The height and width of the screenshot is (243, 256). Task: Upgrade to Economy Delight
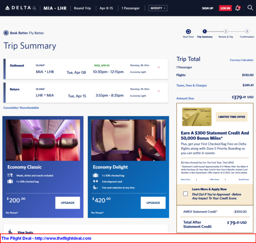(153, 202)
